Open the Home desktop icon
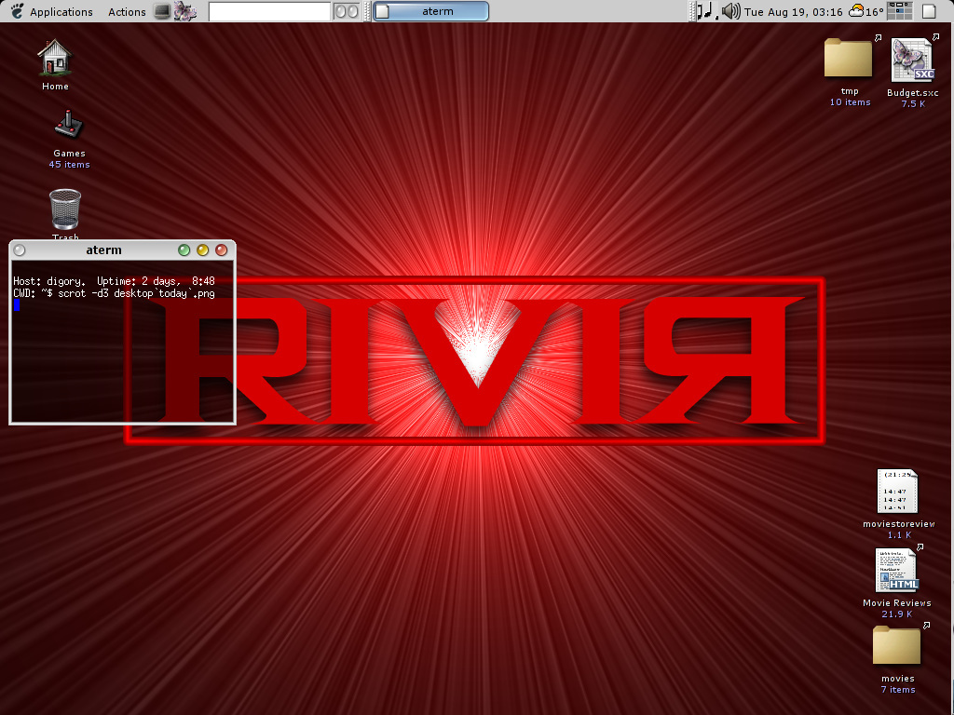Viewport: 954px width, 715px height. (x=55, y=58)
